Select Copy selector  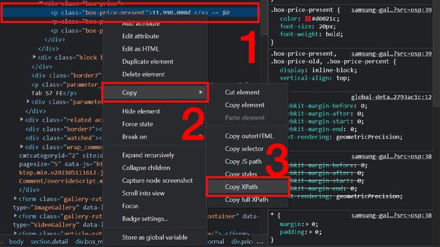coord(244,149)
